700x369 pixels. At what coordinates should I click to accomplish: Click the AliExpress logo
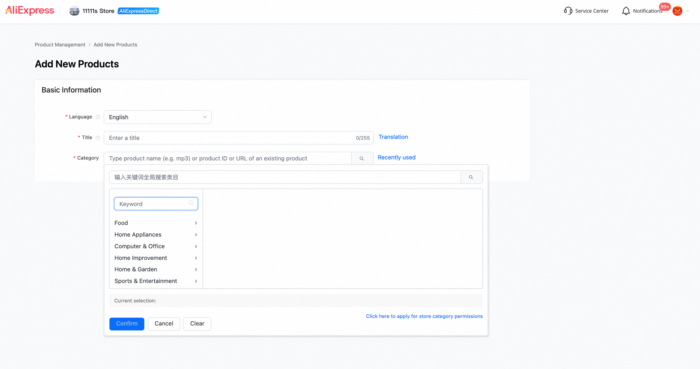[x=30, y=10]
